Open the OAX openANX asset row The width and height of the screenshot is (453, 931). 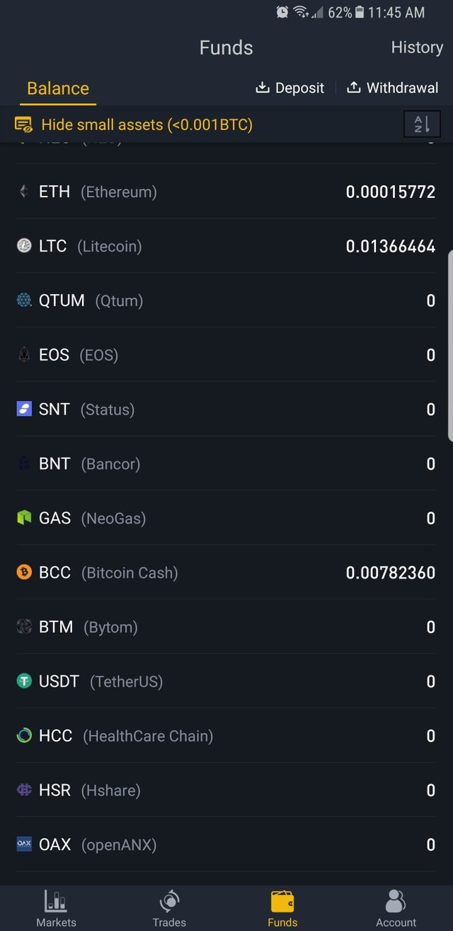(226, 844)
